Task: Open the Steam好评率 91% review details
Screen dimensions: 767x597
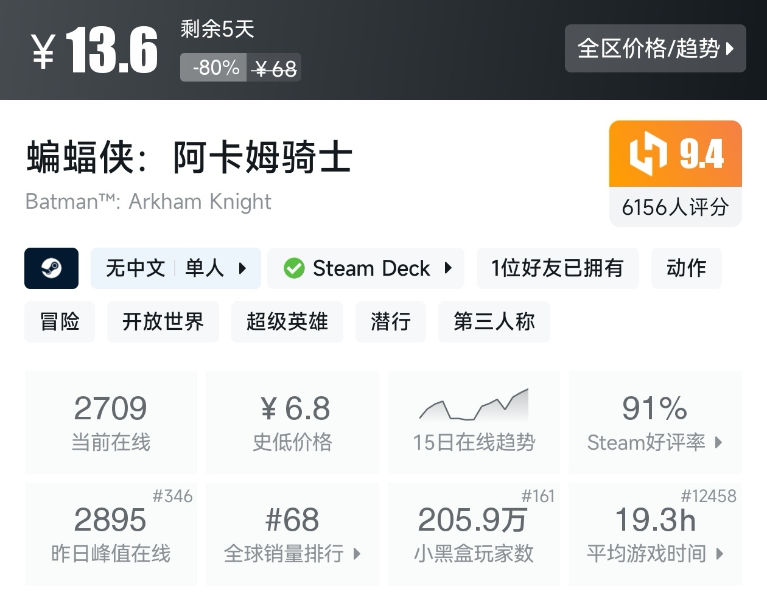Action: [655, 422]
